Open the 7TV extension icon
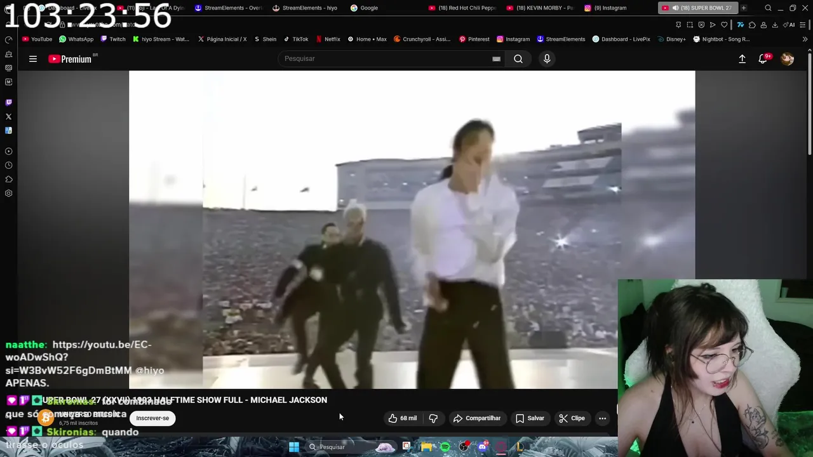 click(x=741, y=25)
